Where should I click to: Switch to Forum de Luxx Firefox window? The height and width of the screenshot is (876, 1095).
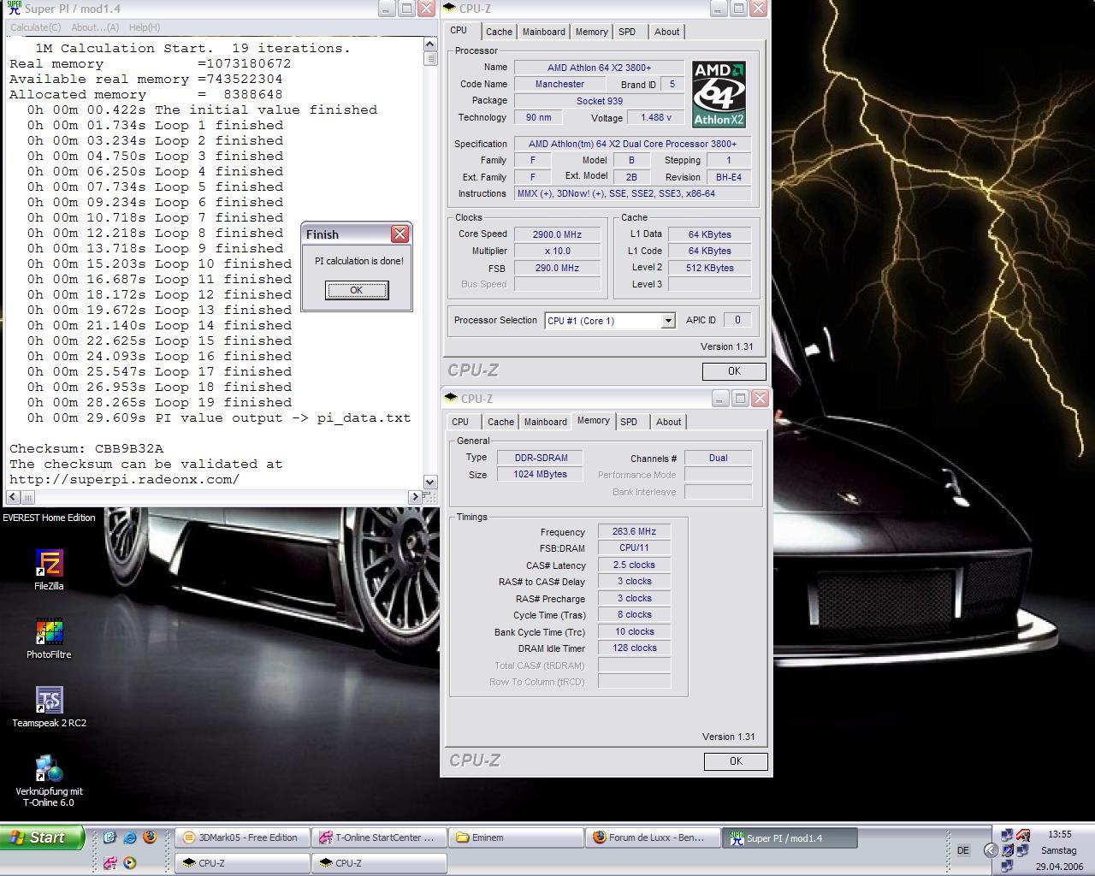pos(653,838)
